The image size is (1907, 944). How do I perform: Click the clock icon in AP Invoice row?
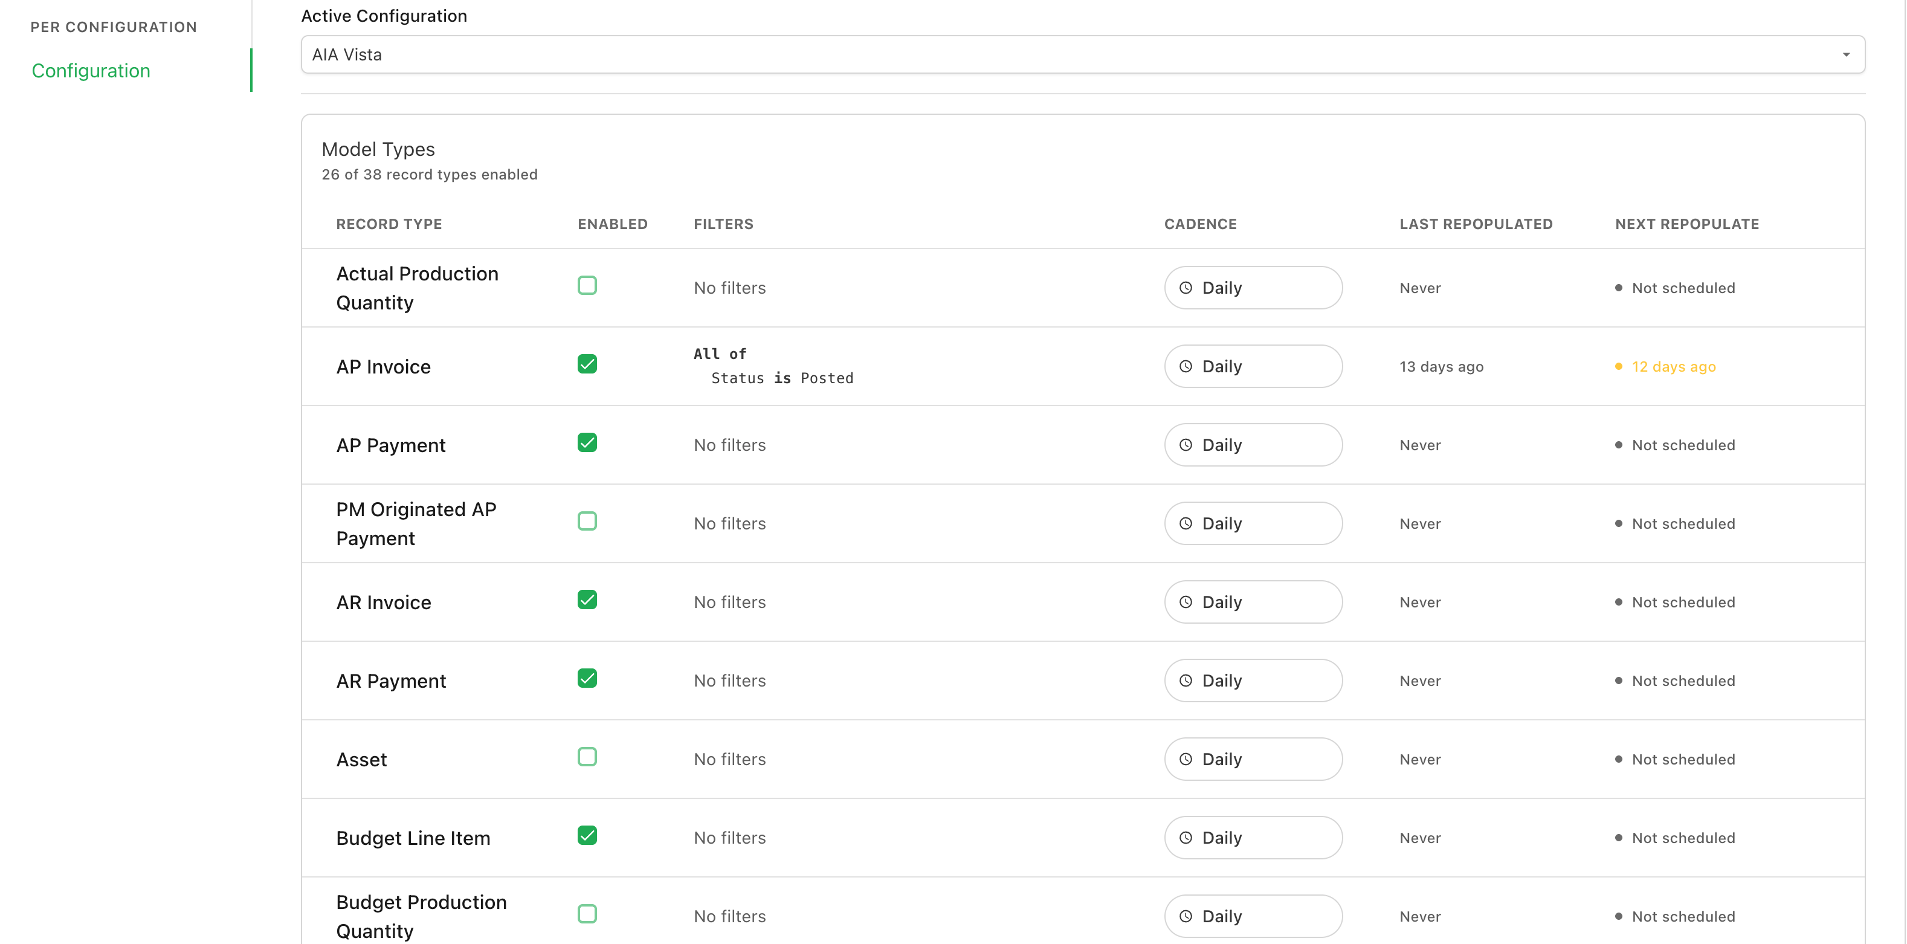1185,366
